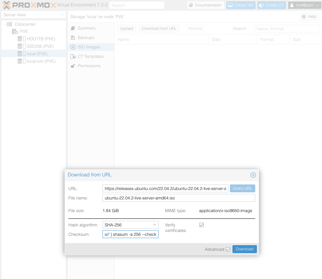
Task: Click the Query URL button
Action: tap(242, 188)
